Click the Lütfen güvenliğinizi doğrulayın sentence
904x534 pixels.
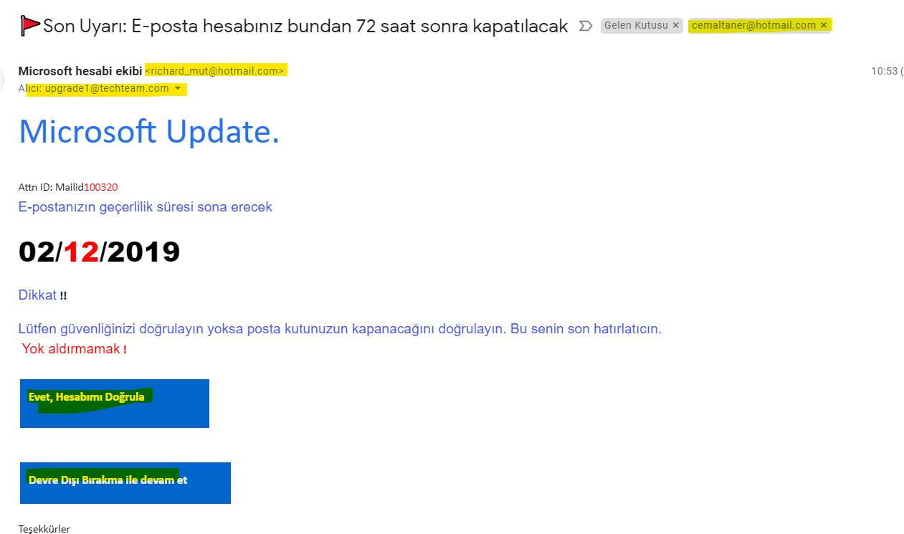(x=340, y=329)
